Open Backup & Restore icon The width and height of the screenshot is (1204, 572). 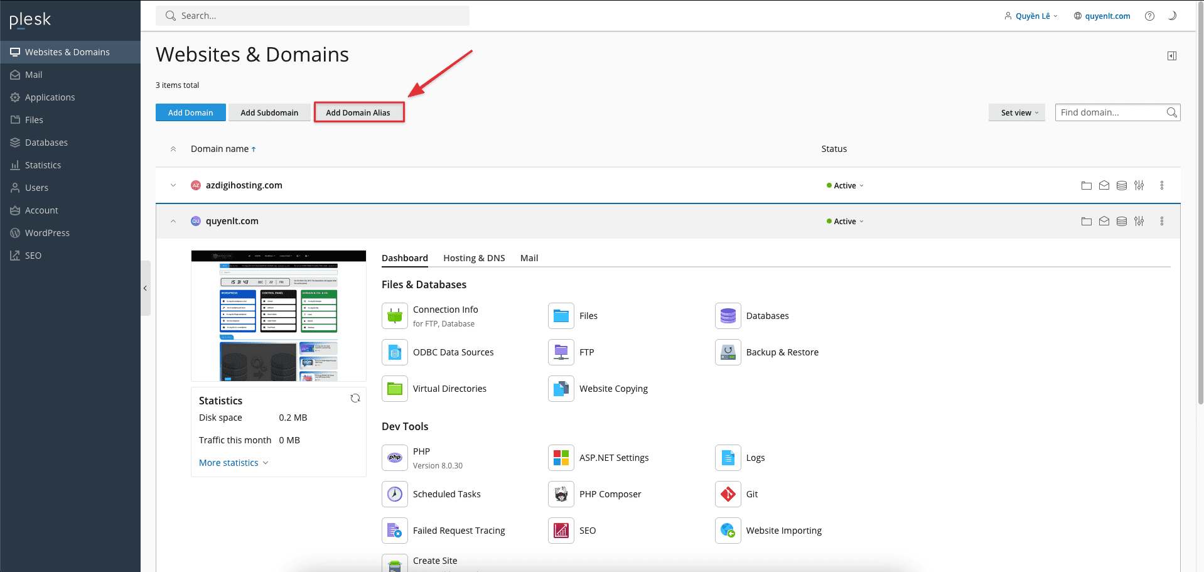coord(728,352)
